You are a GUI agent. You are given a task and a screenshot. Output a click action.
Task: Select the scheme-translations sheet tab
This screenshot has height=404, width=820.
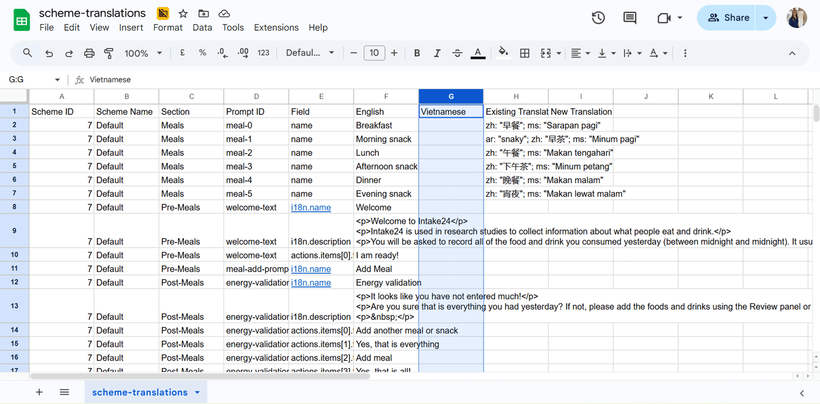[x=146, y=392]
